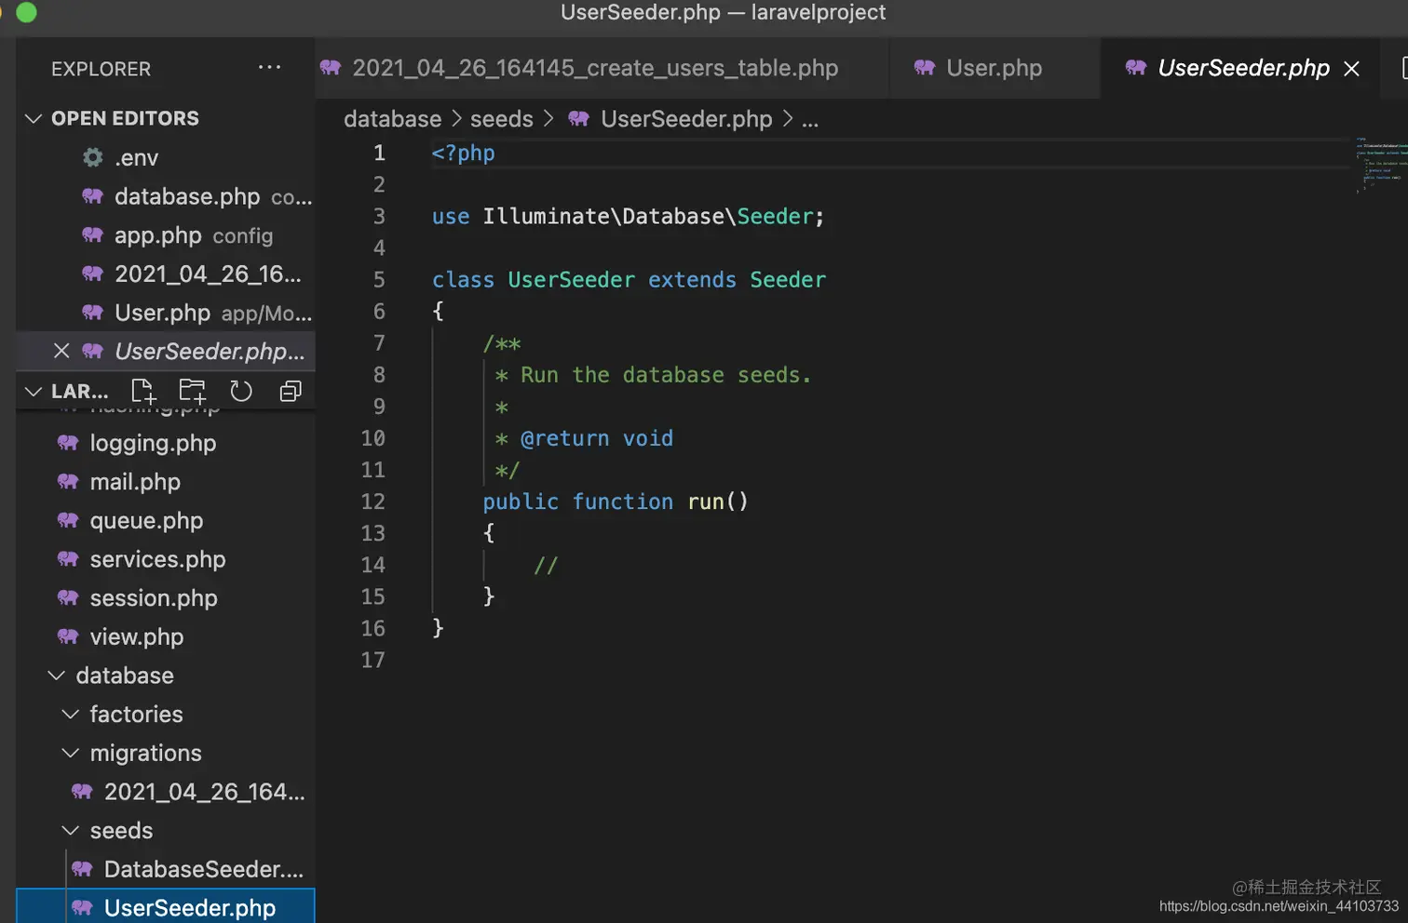This screenshot has height=923, width=1408.
Task: Click New Folder icon in project header
Action: tap(193, 391)
